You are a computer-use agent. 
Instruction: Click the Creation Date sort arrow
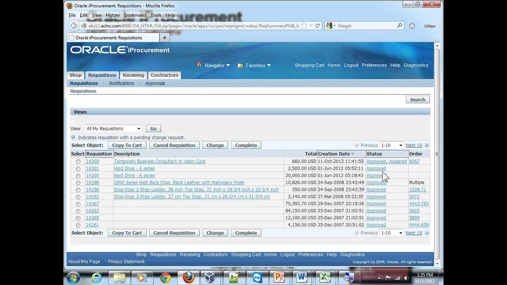[353, 154]
